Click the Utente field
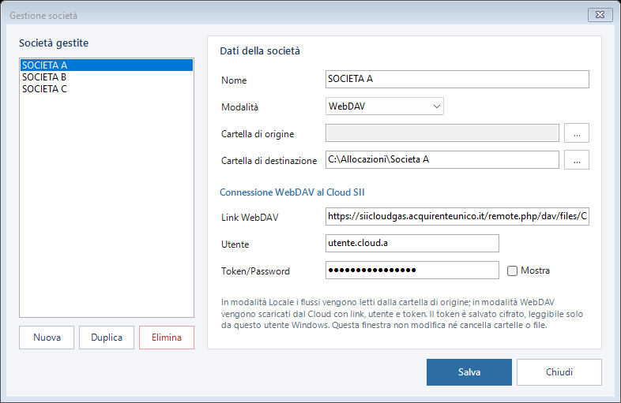Image resolution: width=621 pixels, height=403 pixels. point(412,243)
